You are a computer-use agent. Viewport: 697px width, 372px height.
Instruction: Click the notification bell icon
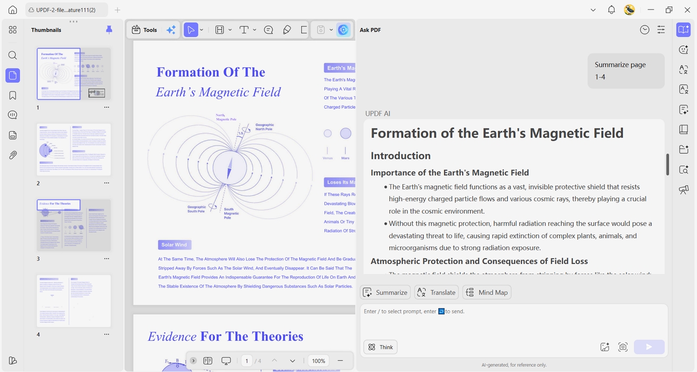pyautogui.click(x=611, y=10)
